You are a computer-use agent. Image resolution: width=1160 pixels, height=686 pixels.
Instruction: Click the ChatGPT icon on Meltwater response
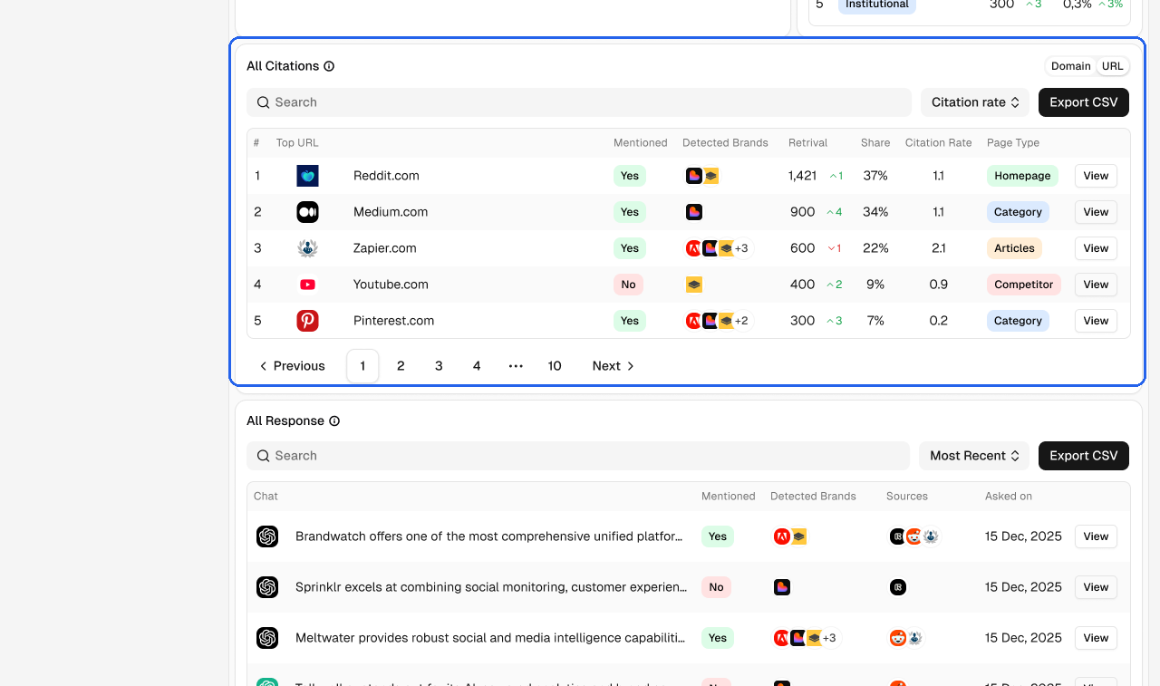267,638
